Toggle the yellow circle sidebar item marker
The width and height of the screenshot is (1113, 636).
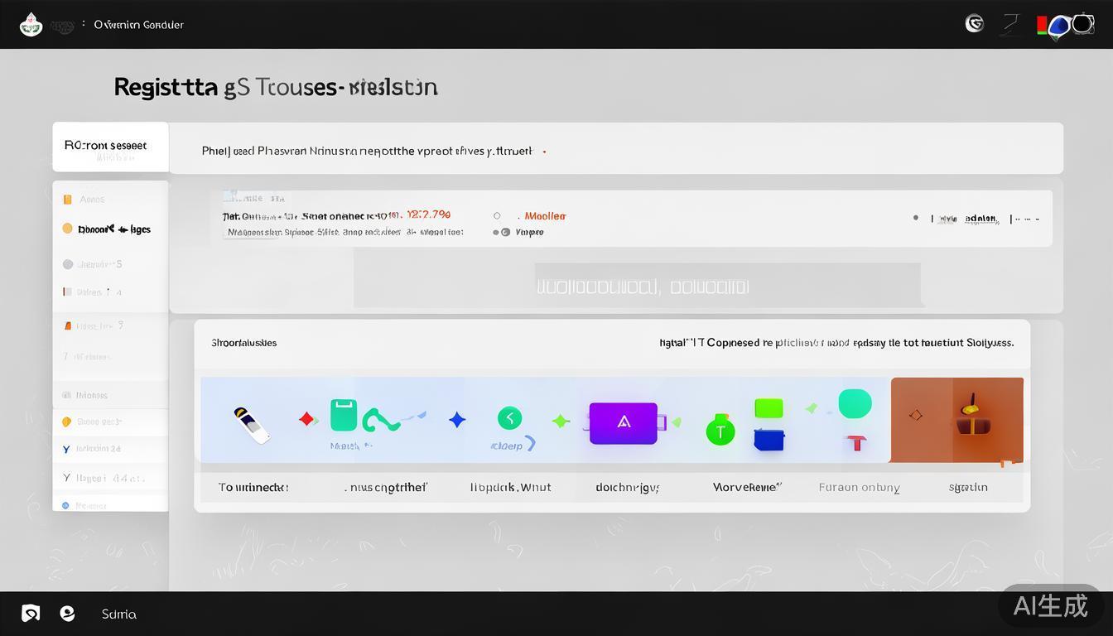click(68, 229)
